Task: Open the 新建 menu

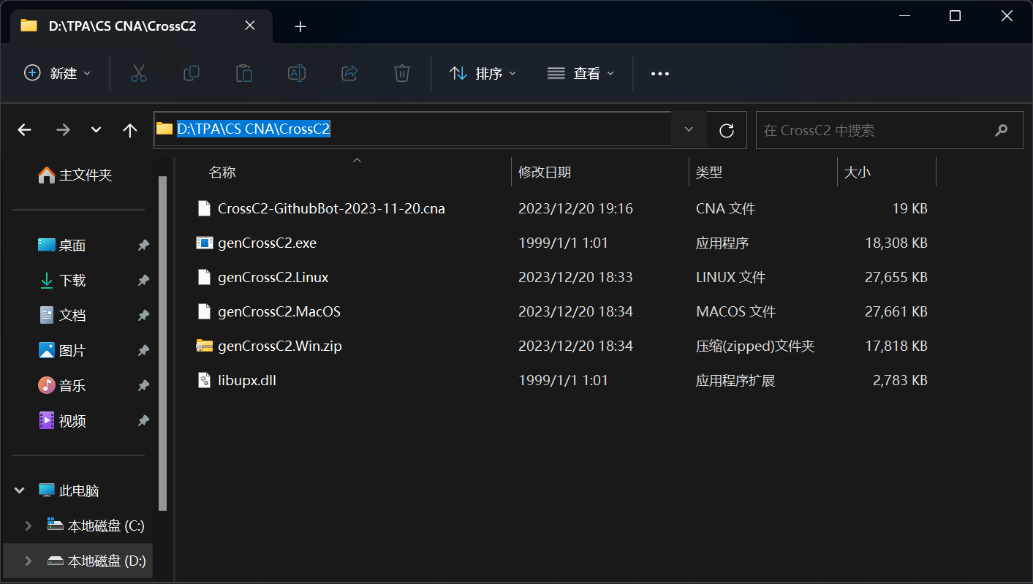Action: pos(57,73)
